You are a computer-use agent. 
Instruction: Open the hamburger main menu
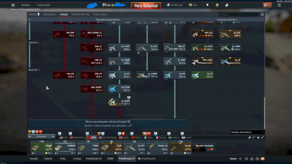point(13,5)
